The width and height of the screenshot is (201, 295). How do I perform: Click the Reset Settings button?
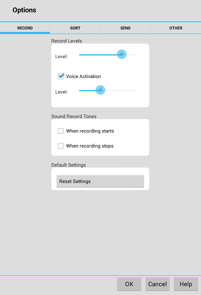[x=100, y=181]
